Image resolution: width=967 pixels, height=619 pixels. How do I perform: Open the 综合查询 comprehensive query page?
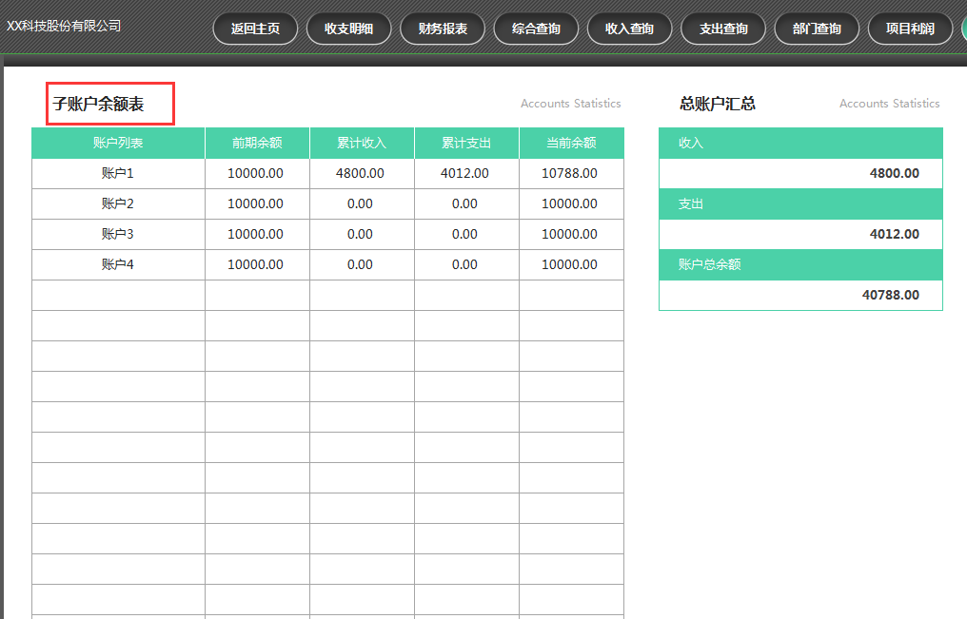pyautogui.click(x=536, y=28)
